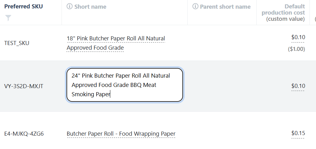The height and width of the screenshot is (149, 316).
Task: Click the empty Parent short name cell for TEST_SKU
Action: 222,43
